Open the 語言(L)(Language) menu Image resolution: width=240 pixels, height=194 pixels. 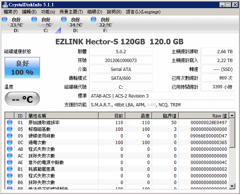(x=143, y=12)
